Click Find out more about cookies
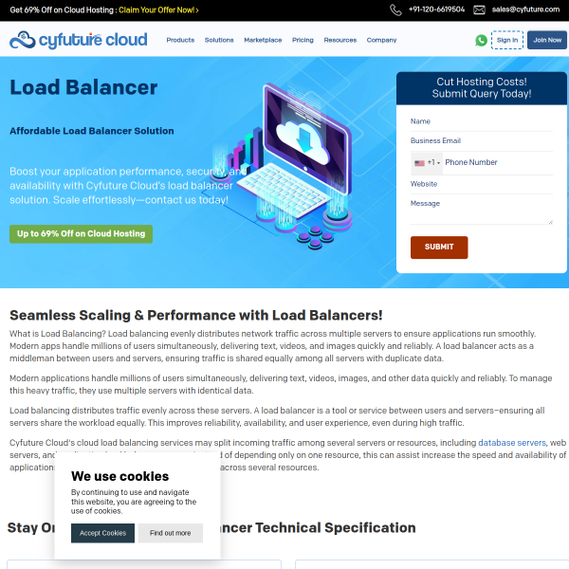 tap(170, 533)
